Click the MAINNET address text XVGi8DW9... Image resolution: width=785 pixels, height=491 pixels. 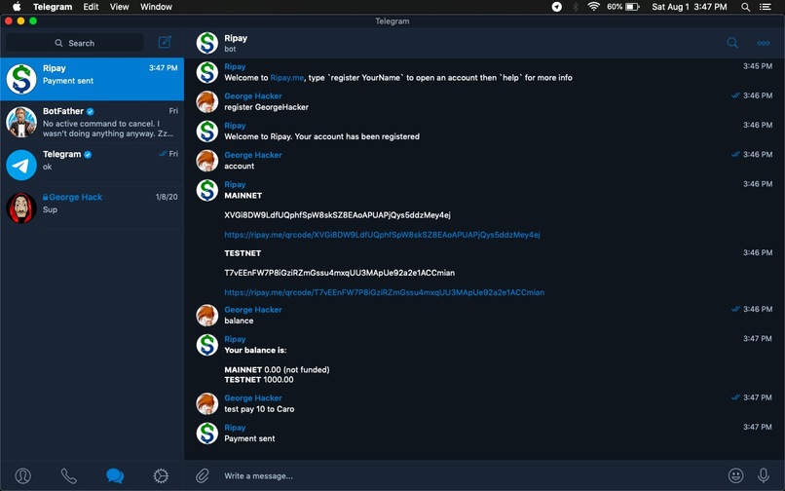point(337,215)
